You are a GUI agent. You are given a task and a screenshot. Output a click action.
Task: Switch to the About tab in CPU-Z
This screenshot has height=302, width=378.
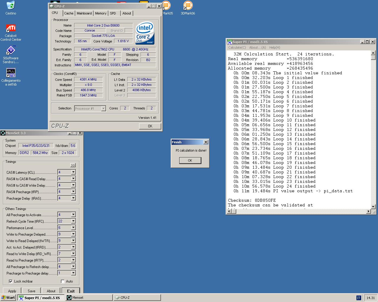coord(127,13)
